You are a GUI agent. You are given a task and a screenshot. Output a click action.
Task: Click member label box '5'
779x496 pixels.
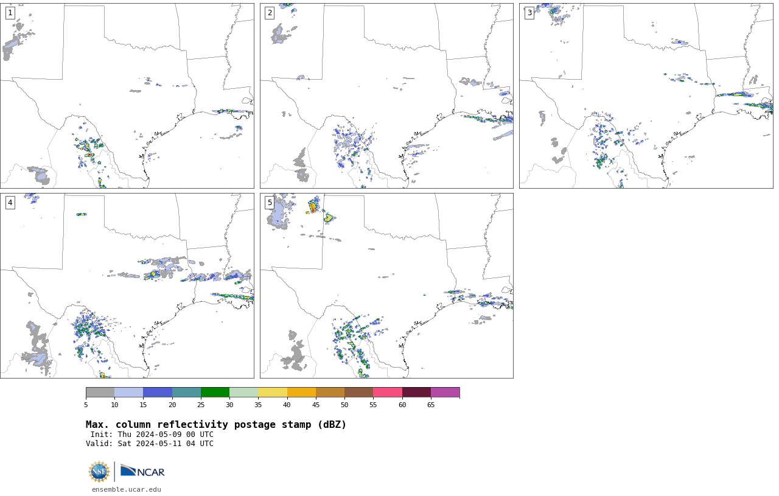[x=270, y=203]
